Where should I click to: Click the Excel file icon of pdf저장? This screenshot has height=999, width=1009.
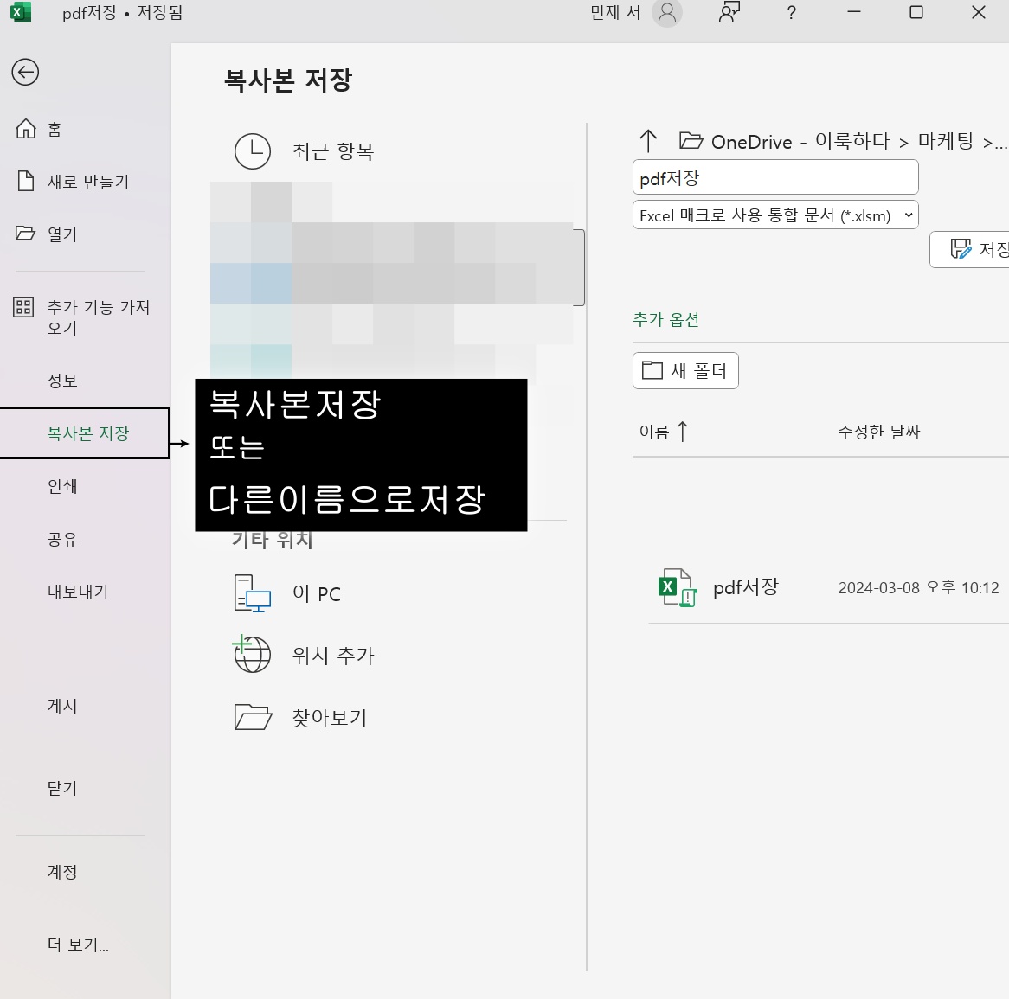[678, 587]
